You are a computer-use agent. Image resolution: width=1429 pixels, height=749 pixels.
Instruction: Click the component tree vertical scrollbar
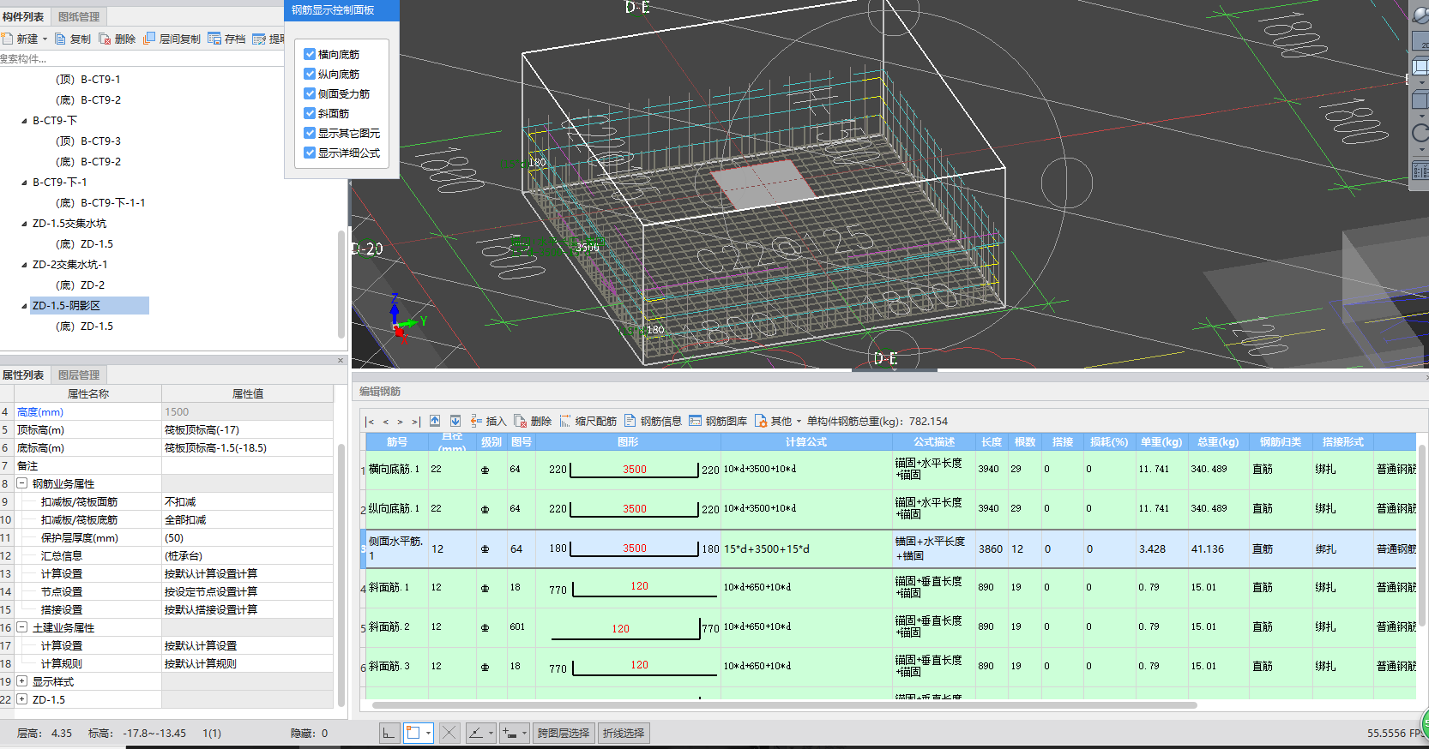(x=341, y=283)
